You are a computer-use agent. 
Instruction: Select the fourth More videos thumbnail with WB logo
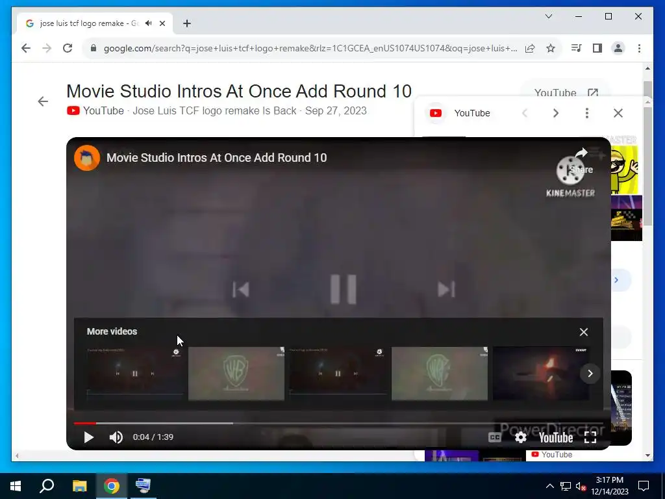(440, 374)
